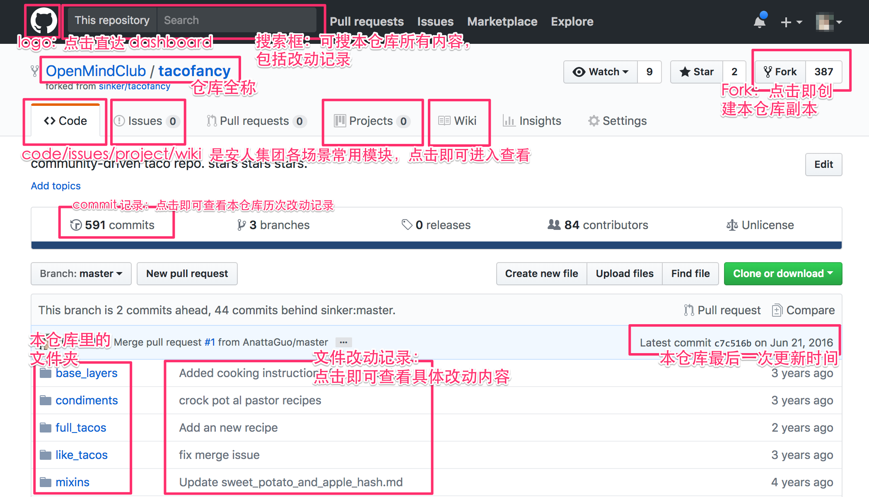
Task: Expand the Clone or download dropdown
Action: click(783, 274)
